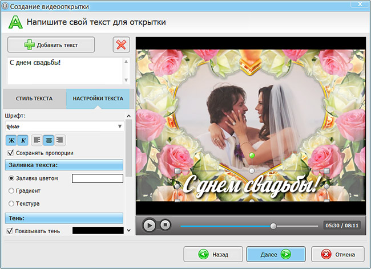Image resolution: width=371 pixels, height=269 pixels.
Task: Select the Градиент fill option
Action: click(x=11, y=190)
